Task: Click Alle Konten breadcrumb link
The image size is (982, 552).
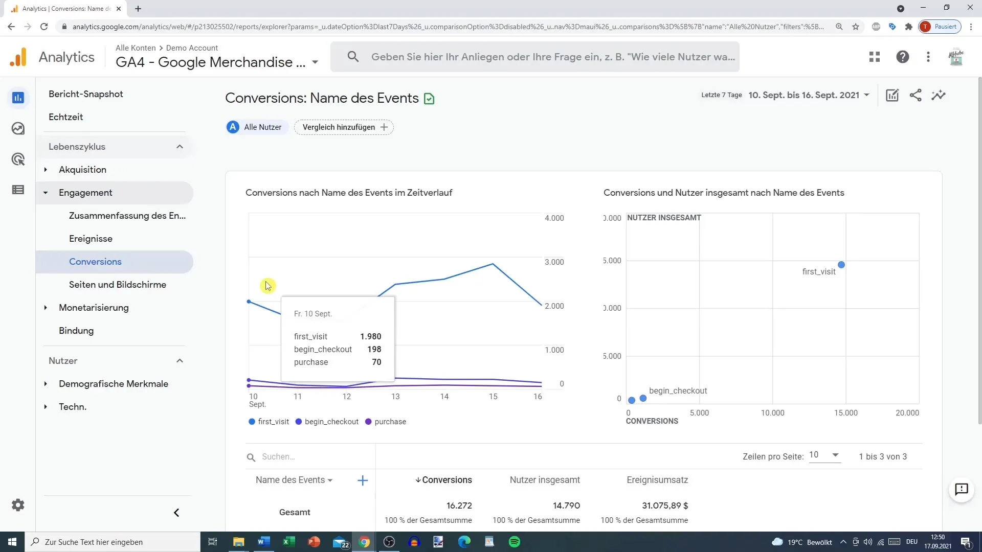Action: tap(136, 48)
